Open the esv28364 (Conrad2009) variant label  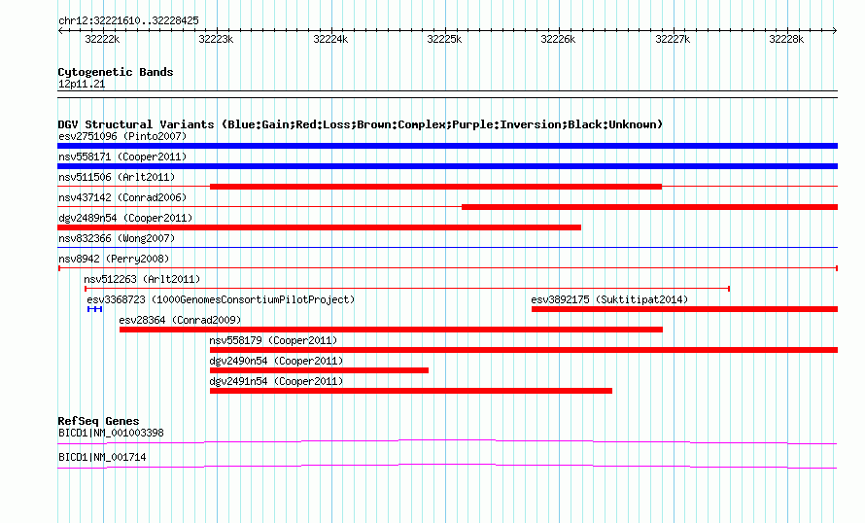tap(180, 320)
